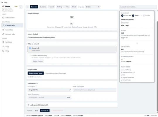158x117 pixels.
Task: Click the Review step checkmark circle
Action: (x=122, y=16)
